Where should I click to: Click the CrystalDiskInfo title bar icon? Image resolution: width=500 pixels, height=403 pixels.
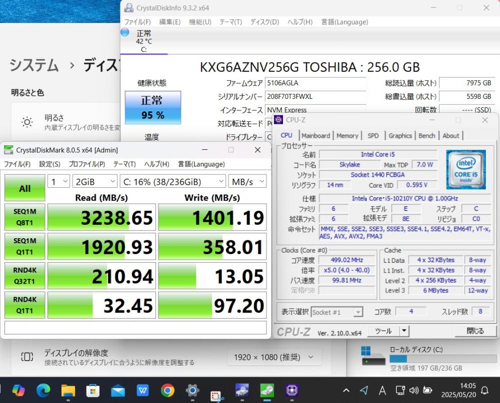pyautogui.click(x=129, y=8)
